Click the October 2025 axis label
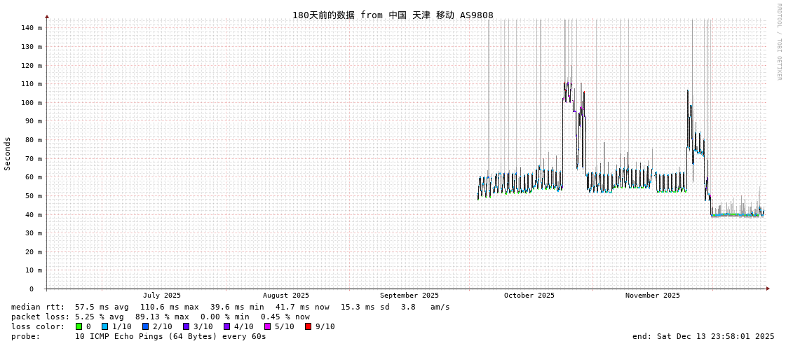 pyautogui.click(x=529, y=296)
